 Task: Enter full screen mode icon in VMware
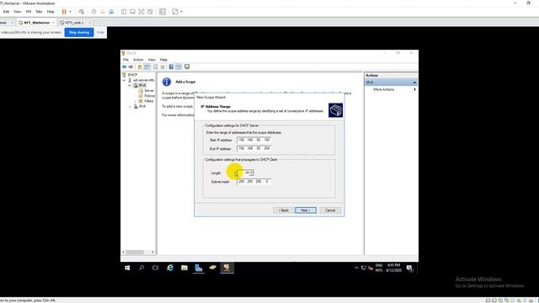pos(141,12)
